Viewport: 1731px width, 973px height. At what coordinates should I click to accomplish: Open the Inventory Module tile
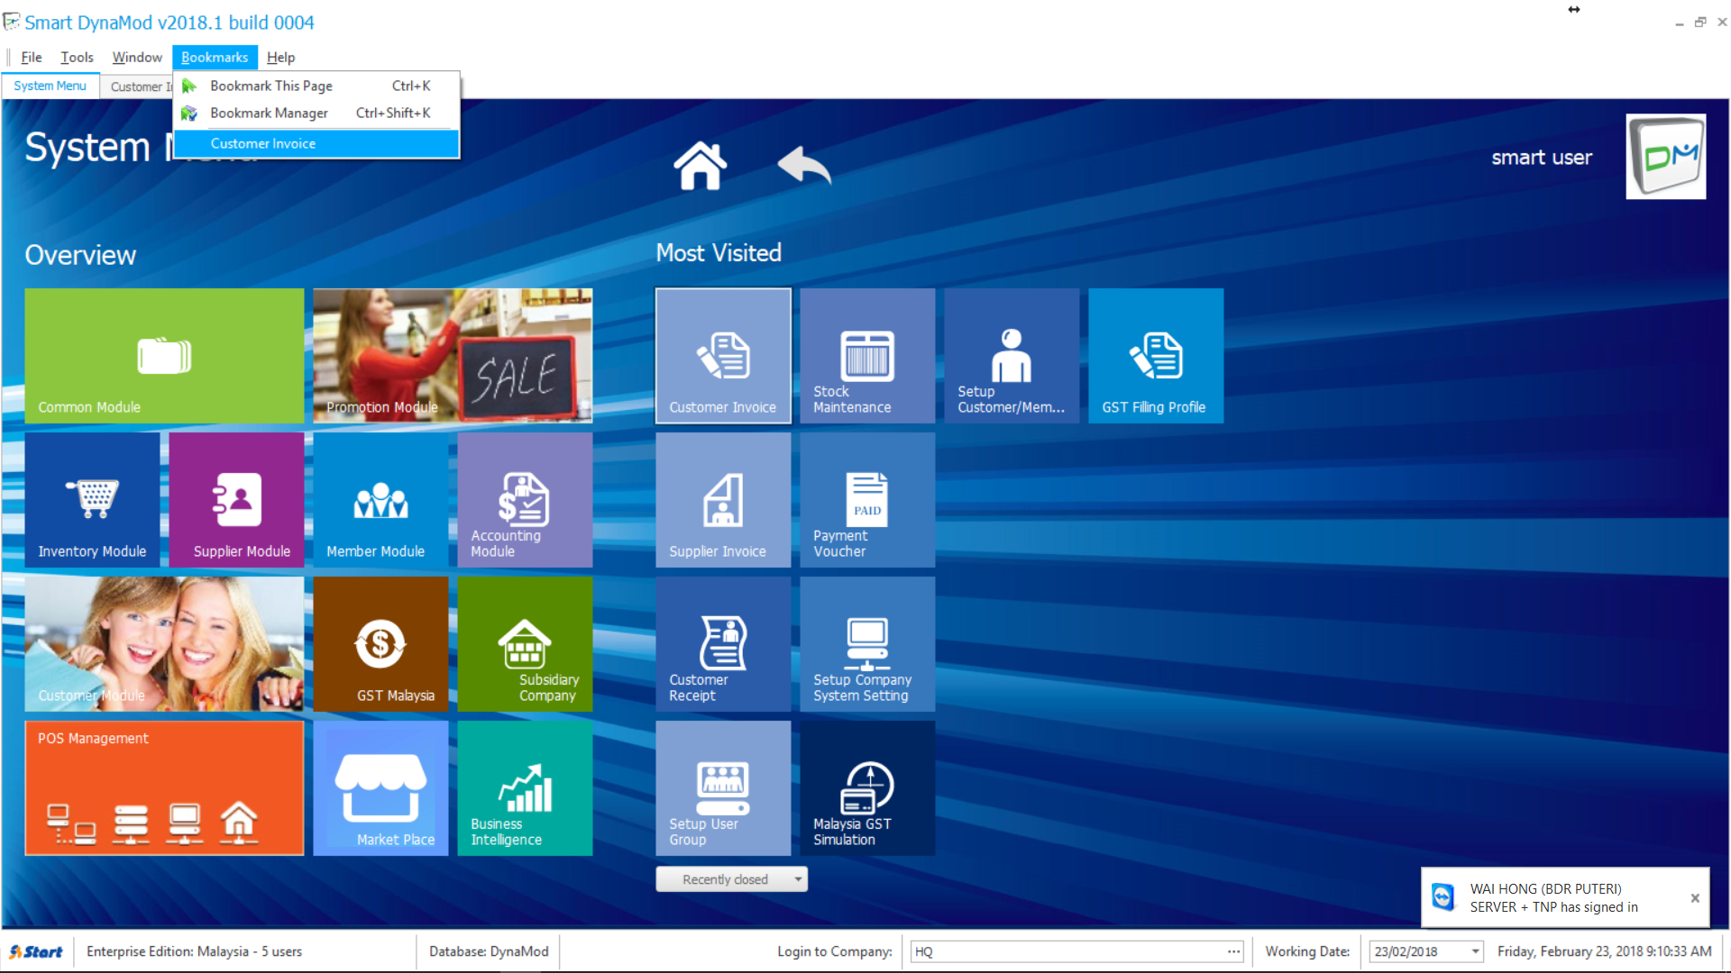[x=92, y=500]
